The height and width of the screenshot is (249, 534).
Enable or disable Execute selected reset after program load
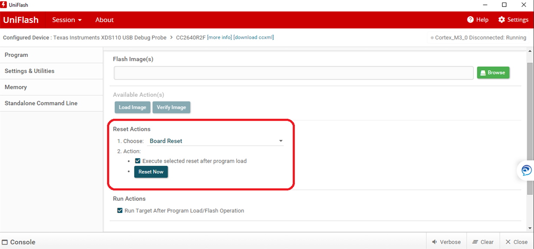click(x=138, y=161)
